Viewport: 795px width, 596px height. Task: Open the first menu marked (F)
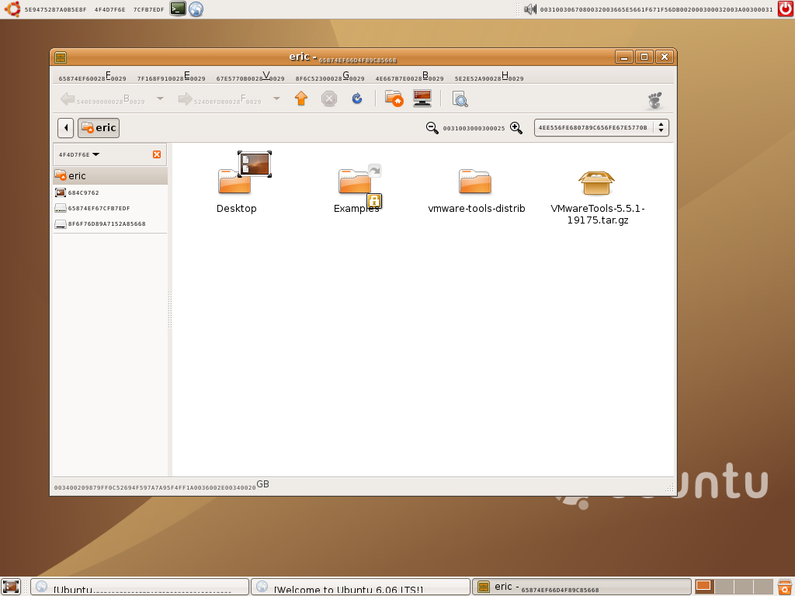click(92, 77)
